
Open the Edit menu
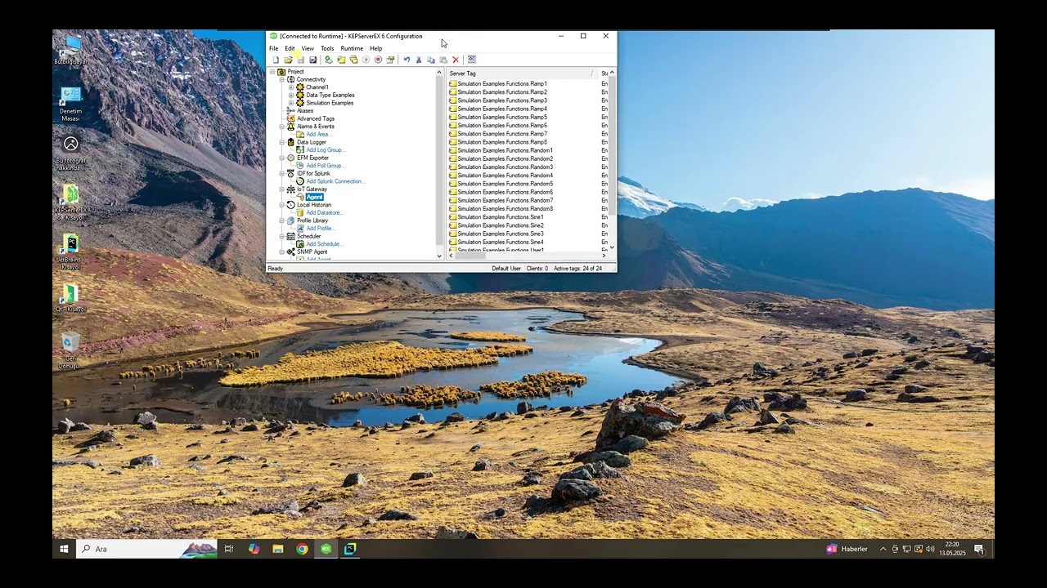(290, 48)
